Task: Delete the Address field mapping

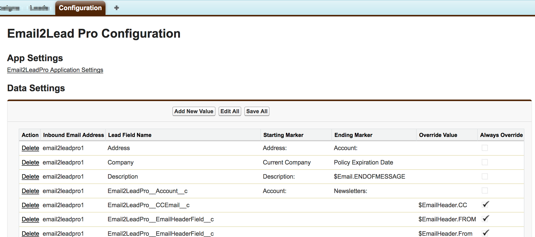Action: 30,148
